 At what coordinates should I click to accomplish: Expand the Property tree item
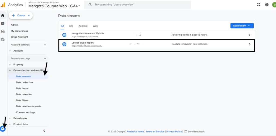pos(10,64)
